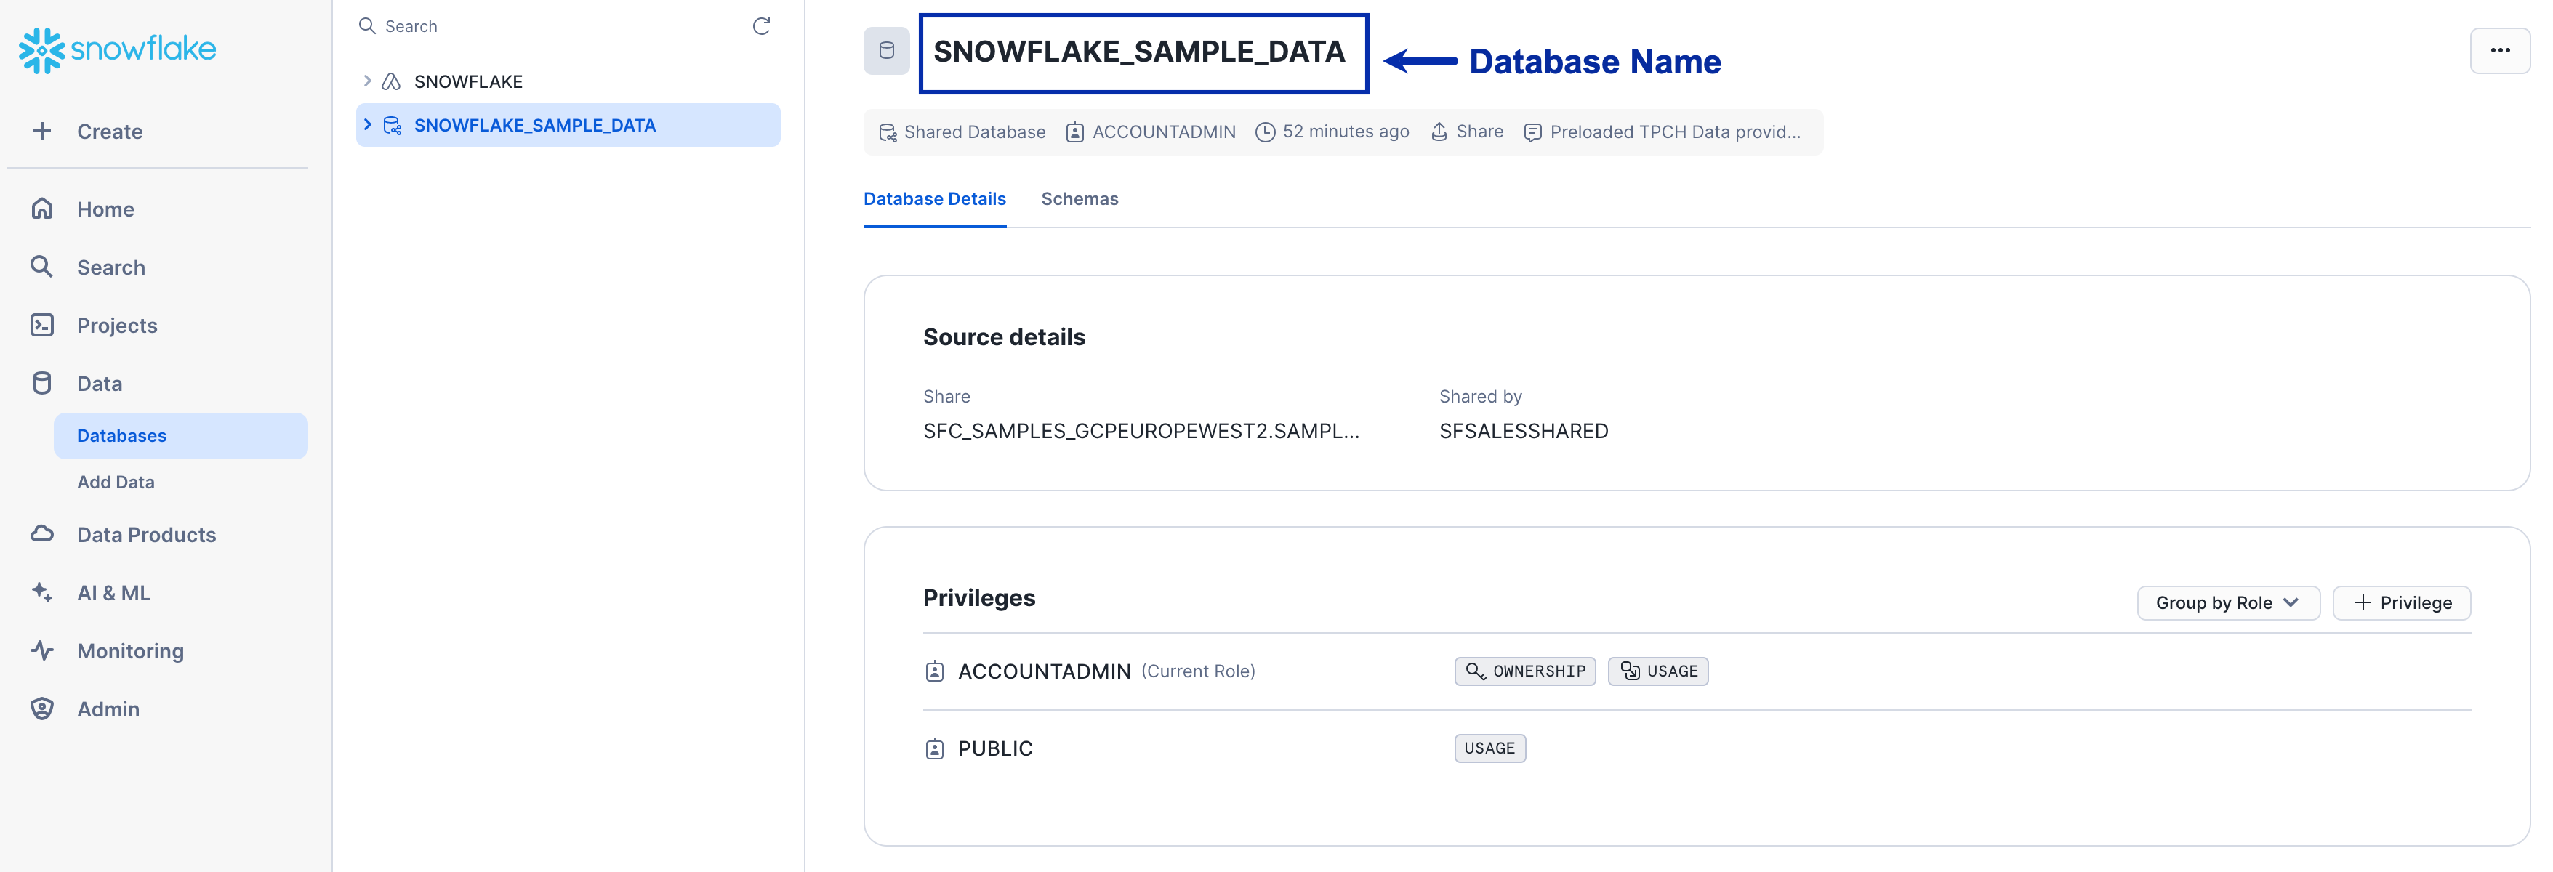2553x872 pixels.
Task: Click the Home icon in sidebar
Action: click(x=41, y=209)
